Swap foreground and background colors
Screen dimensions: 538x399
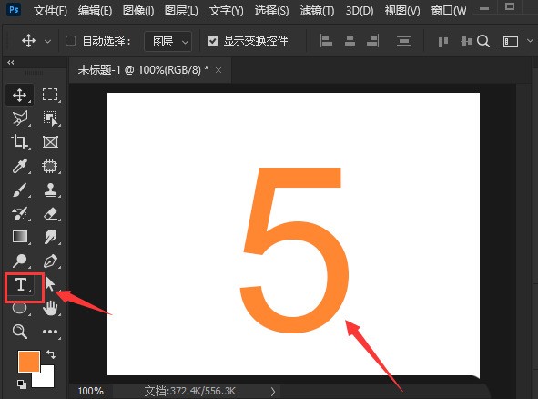coord(51,354)
